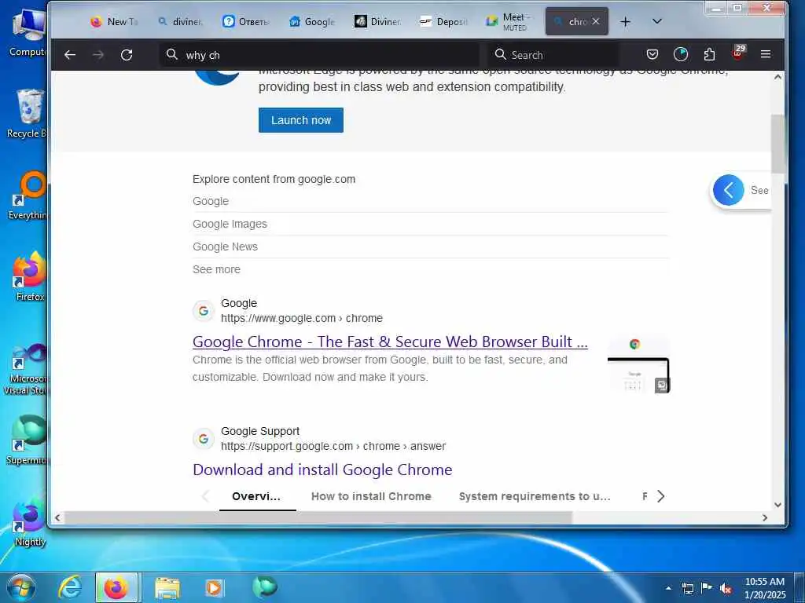Click the Action Center flag icon
Screen dimensions: 805x603
pos(707,587)
